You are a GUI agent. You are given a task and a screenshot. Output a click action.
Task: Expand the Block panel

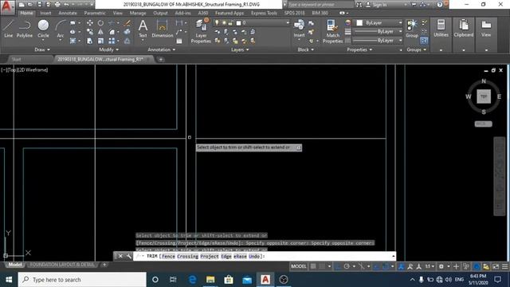(x=306, y=49)
